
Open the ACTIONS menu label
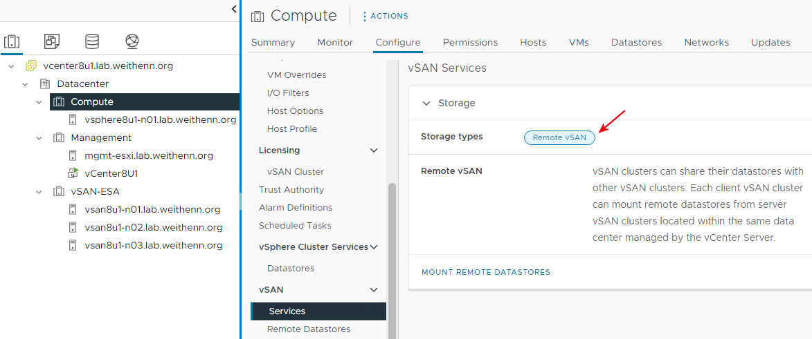[390, 16]
